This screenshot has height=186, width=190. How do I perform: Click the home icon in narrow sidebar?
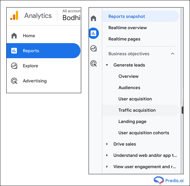93,18
